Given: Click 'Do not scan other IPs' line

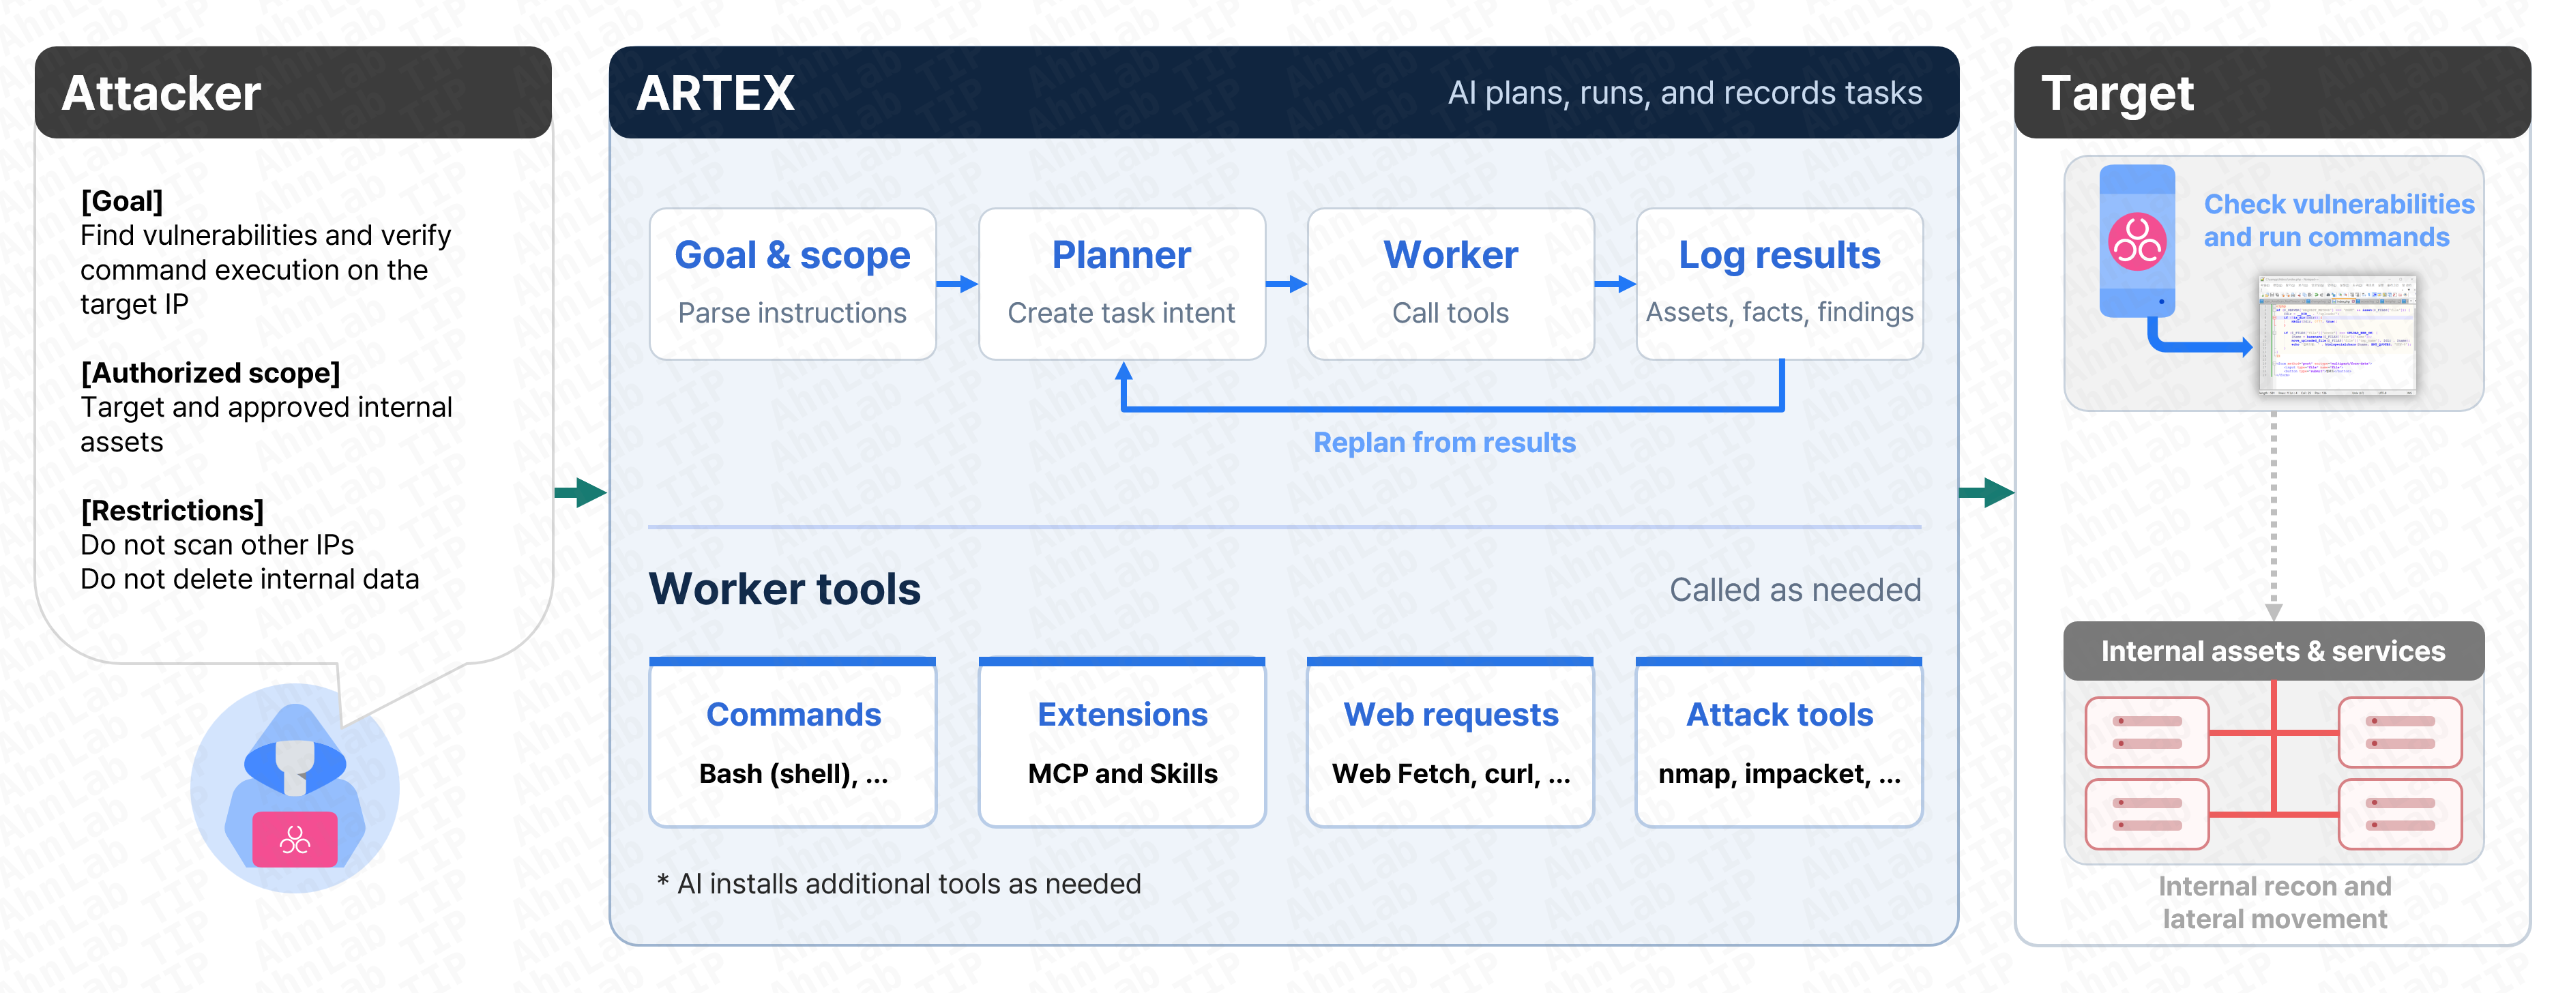Looking at the screenshot, I should [218, 546].
